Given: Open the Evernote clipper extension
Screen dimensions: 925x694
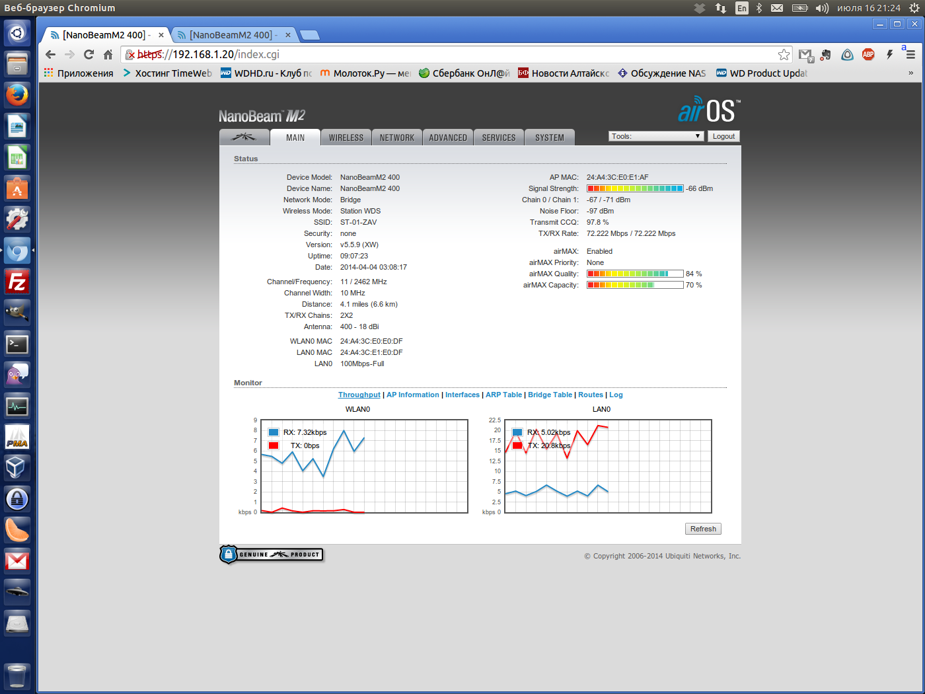Looking at the screenshot, I should click(x=826, y=55).
